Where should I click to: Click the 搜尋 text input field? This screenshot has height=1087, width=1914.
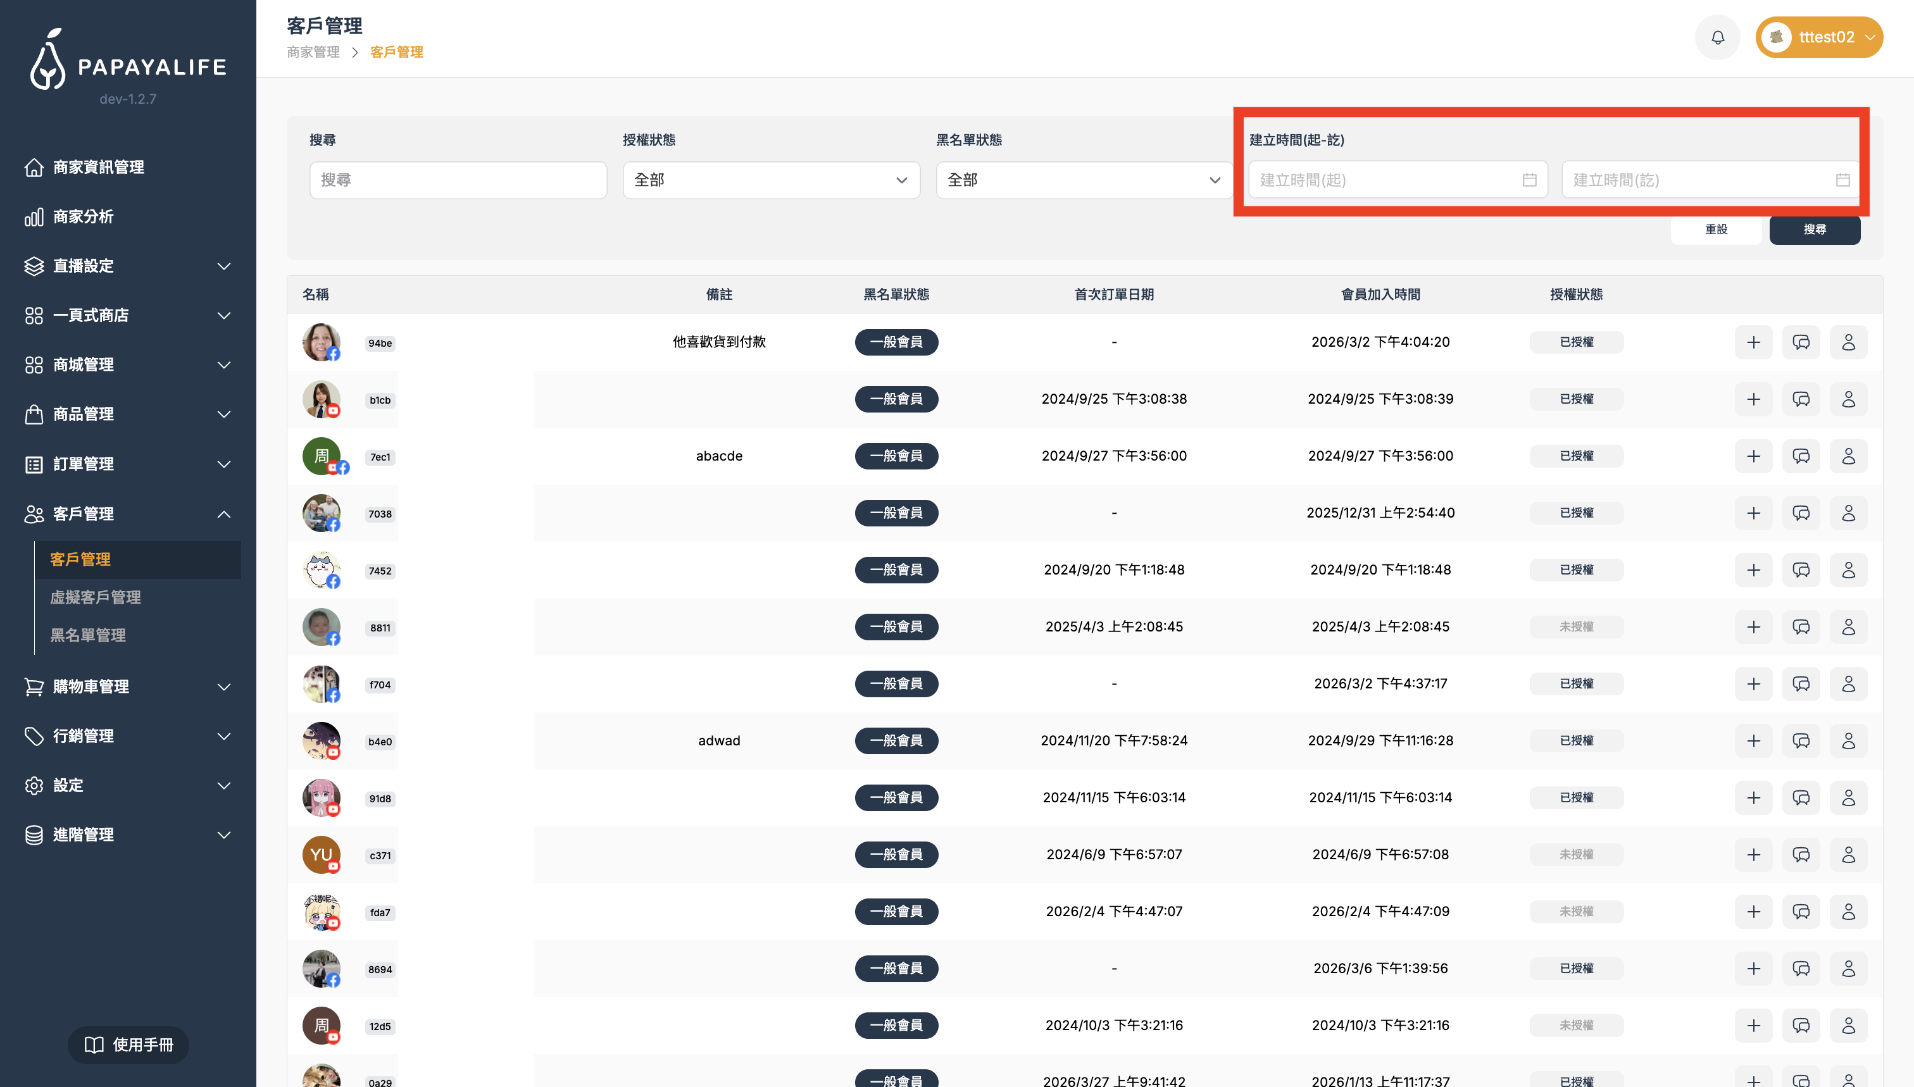point(458,180)
